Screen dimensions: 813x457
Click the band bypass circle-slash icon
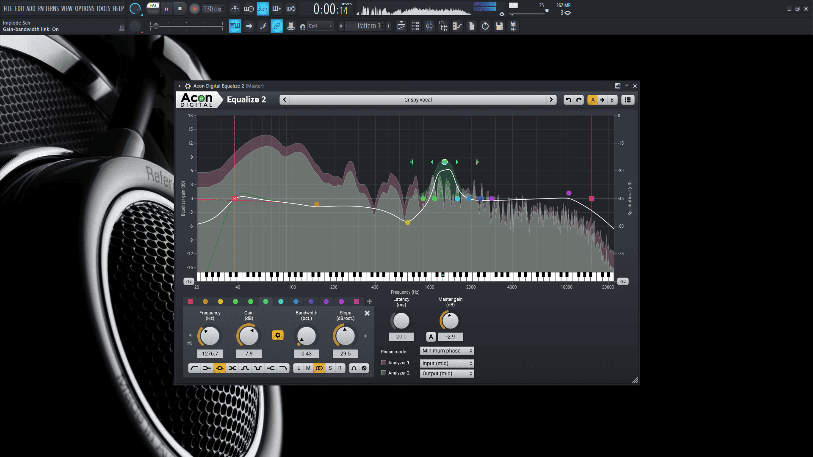tap(364, 368)
